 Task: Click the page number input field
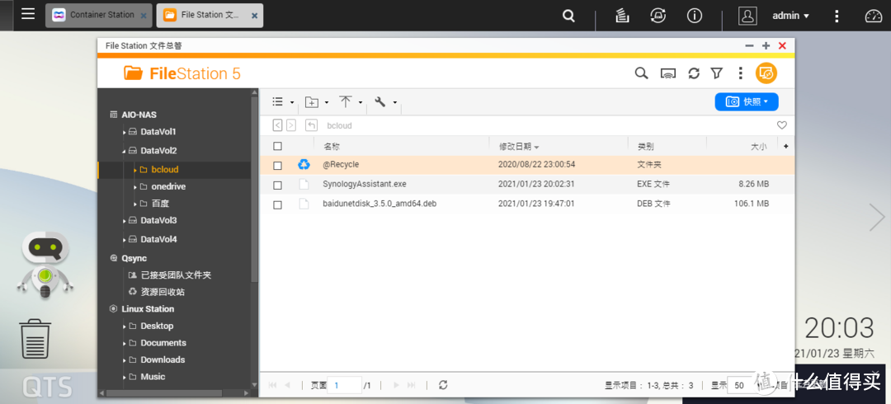pos(345,385)
